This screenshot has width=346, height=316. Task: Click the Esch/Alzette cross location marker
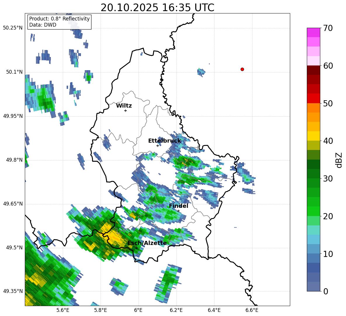pos(136,248)
